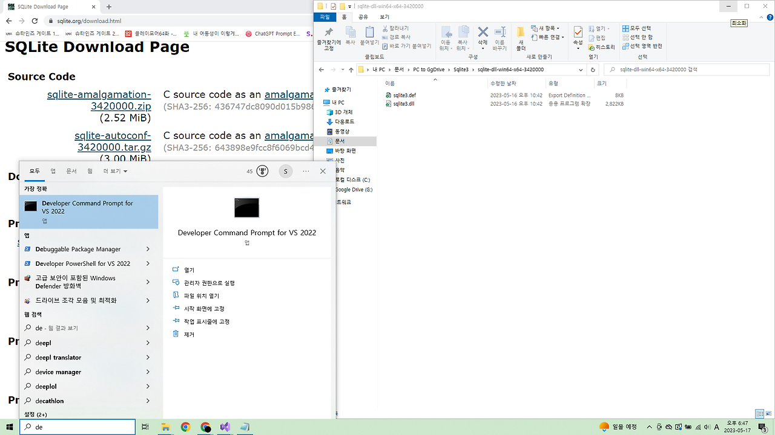Screen dimensions: 775x435
Task: Click 히스토리 icon in Explorer ribbon
Action: pos(601,47)
